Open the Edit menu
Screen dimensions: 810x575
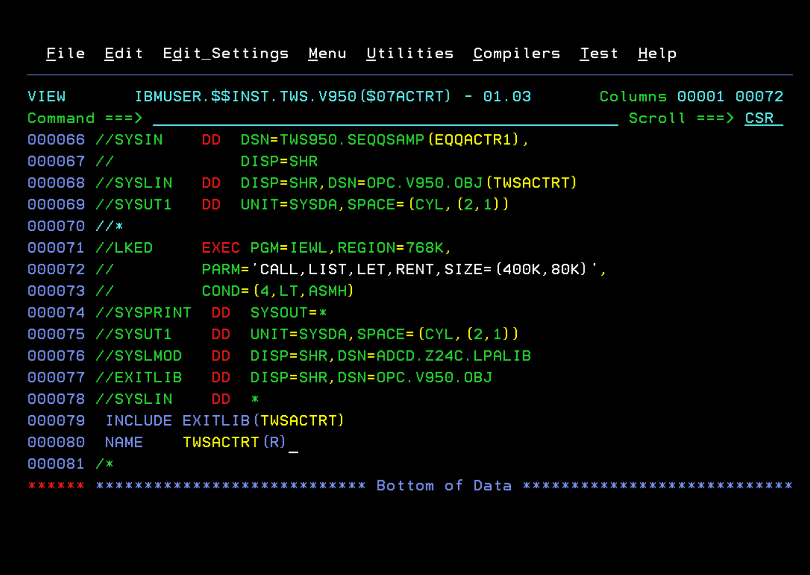tap(124, 54)
